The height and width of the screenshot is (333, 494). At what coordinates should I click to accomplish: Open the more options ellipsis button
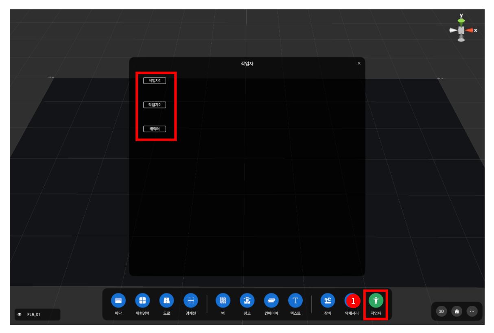pyautogui.click(x=472, y=310)
